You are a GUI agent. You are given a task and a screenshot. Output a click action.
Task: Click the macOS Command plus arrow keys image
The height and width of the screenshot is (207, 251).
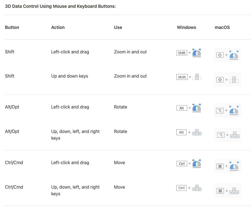tap(227, 191)
